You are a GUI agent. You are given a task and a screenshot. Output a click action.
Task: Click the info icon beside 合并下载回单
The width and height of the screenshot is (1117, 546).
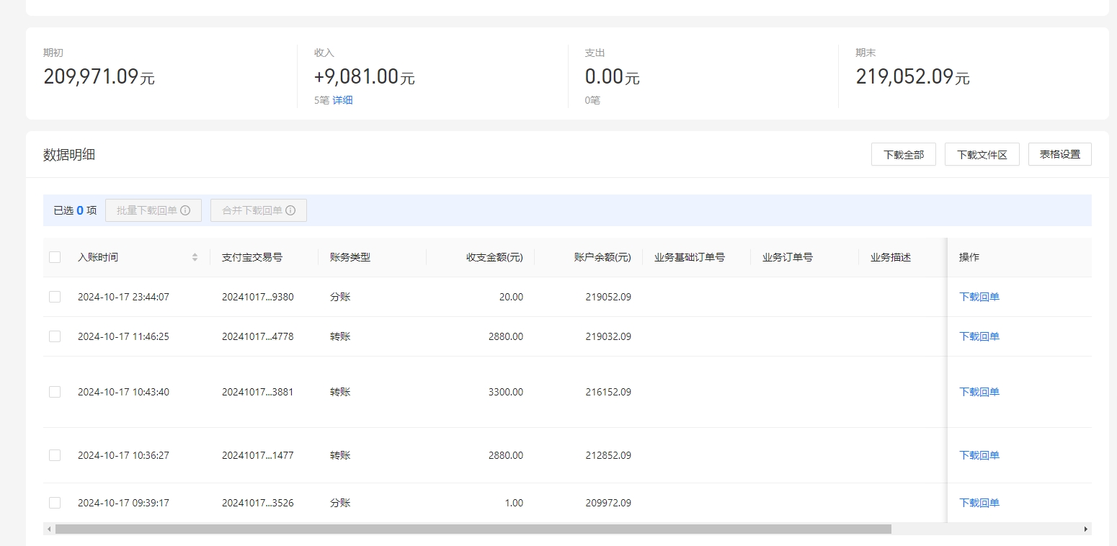(x=290, y=210)
